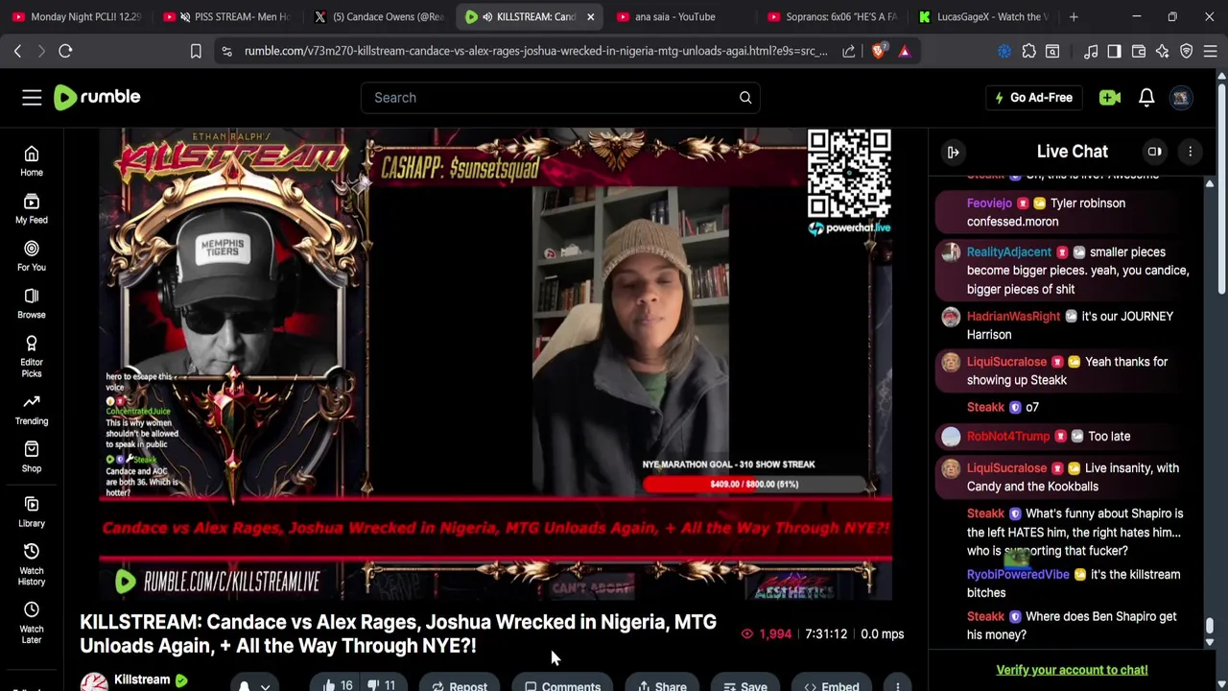Open Editor Picks in the sidebar
Screen dimensions: 1228x691
[x=32, y=356]
